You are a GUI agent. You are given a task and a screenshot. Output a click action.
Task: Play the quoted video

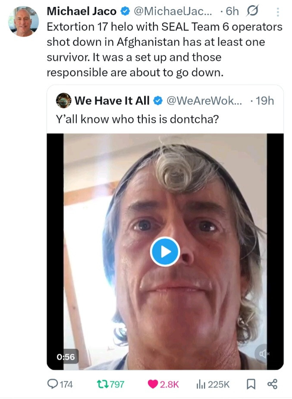165,251
